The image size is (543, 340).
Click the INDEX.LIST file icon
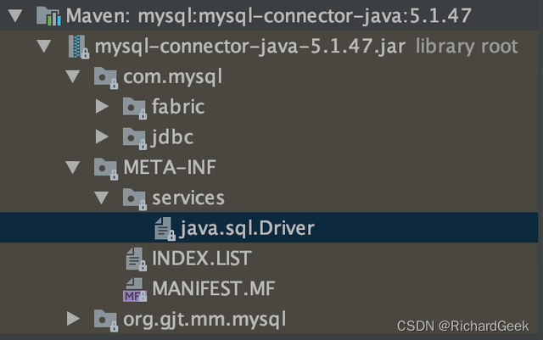point(136,259)
